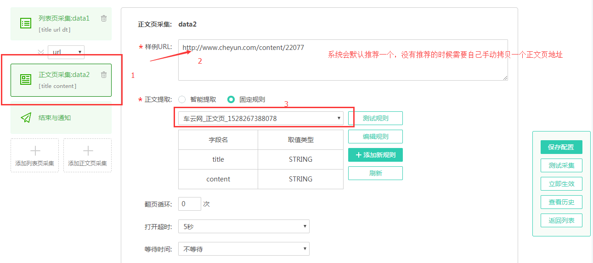Viewport: 593px width, 263px height.
Task: Select the 结束与通知 step
Action: 61,118
